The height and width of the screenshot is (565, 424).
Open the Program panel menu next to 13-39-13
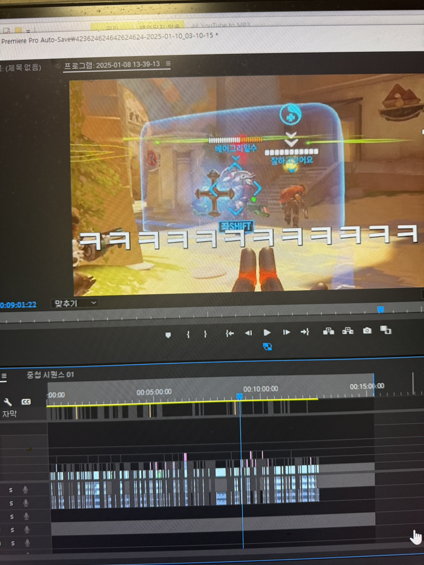pos(168,64)
